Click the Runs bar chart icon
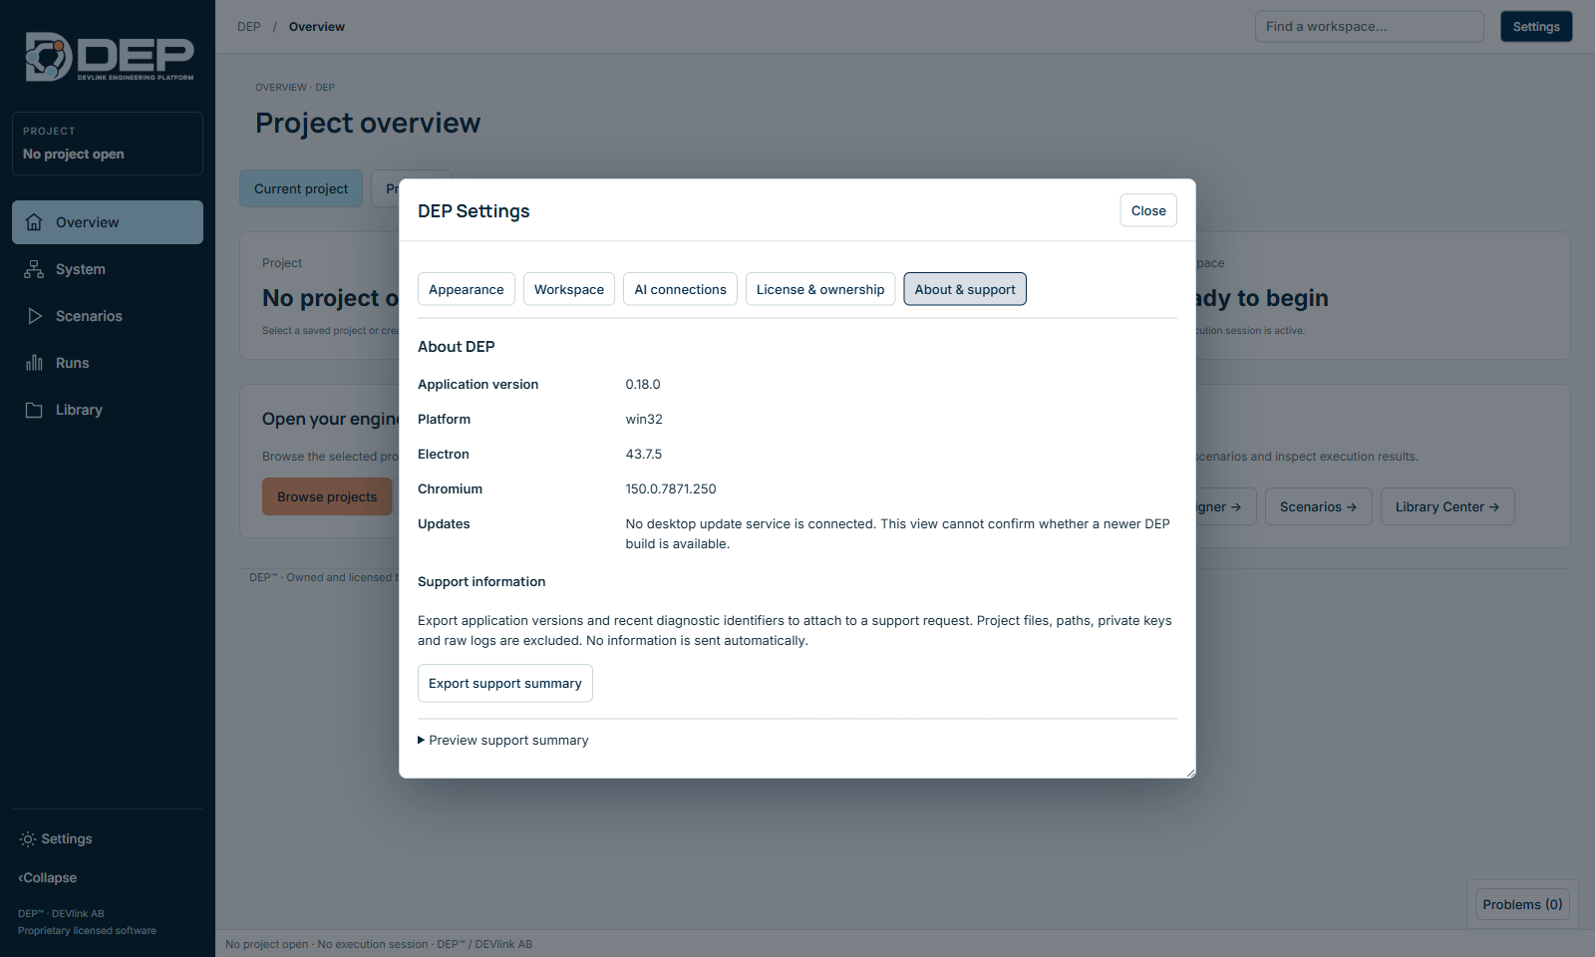Viewport: 1595px width, 957px height. 34,363
